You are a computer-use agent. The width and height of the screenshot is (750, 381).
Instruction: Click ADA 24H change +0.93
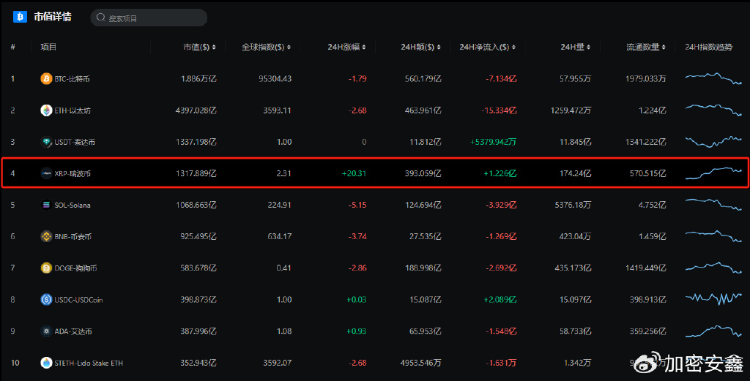[357, 331]
